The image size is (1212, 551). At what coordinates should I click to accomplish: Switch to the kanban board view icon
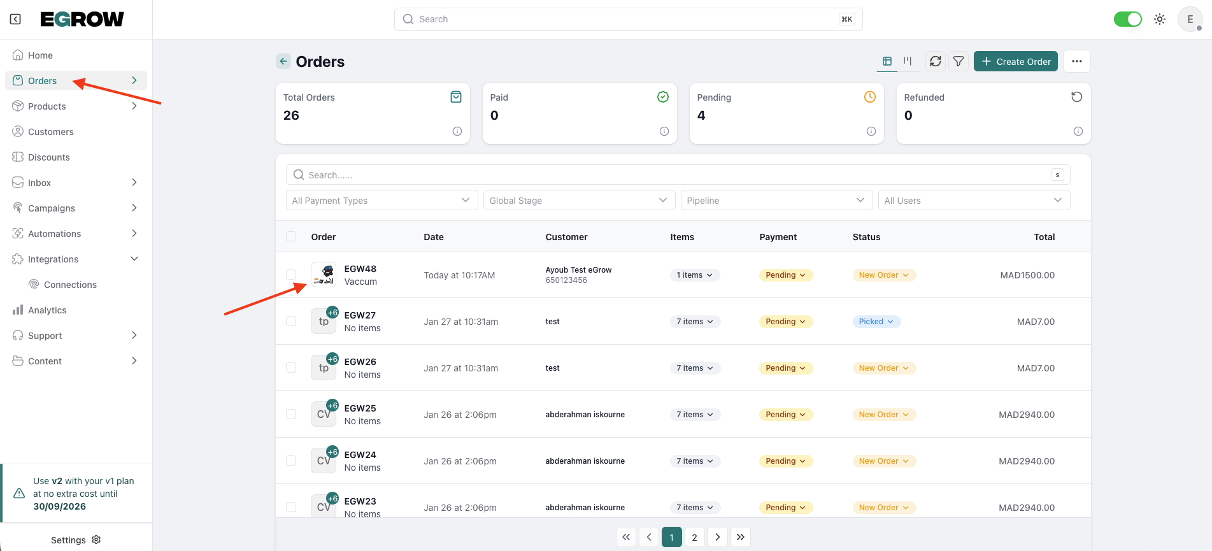click(x=908, y=61)
